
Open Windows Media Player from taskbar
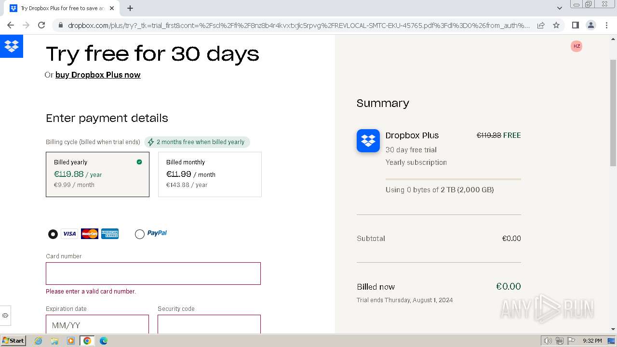tap(71, 341)
